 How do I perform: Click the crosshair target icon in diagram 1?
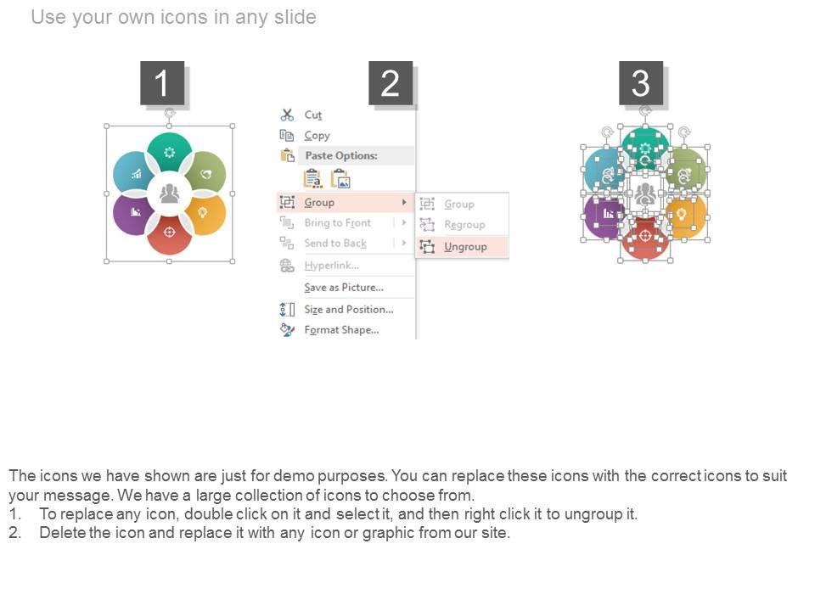pos(169,232)
